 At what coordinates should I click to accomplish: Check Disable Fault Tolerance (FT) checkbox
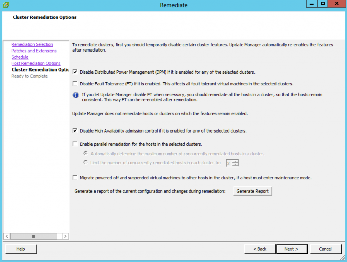pyautogui.click(x=75, y=83)
